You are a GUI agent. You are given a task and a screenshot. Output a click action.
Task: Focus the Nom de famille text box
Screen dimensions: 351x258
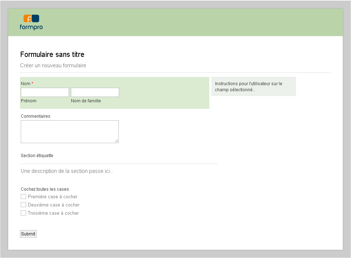pyautogui.click(x=95, y=92)
